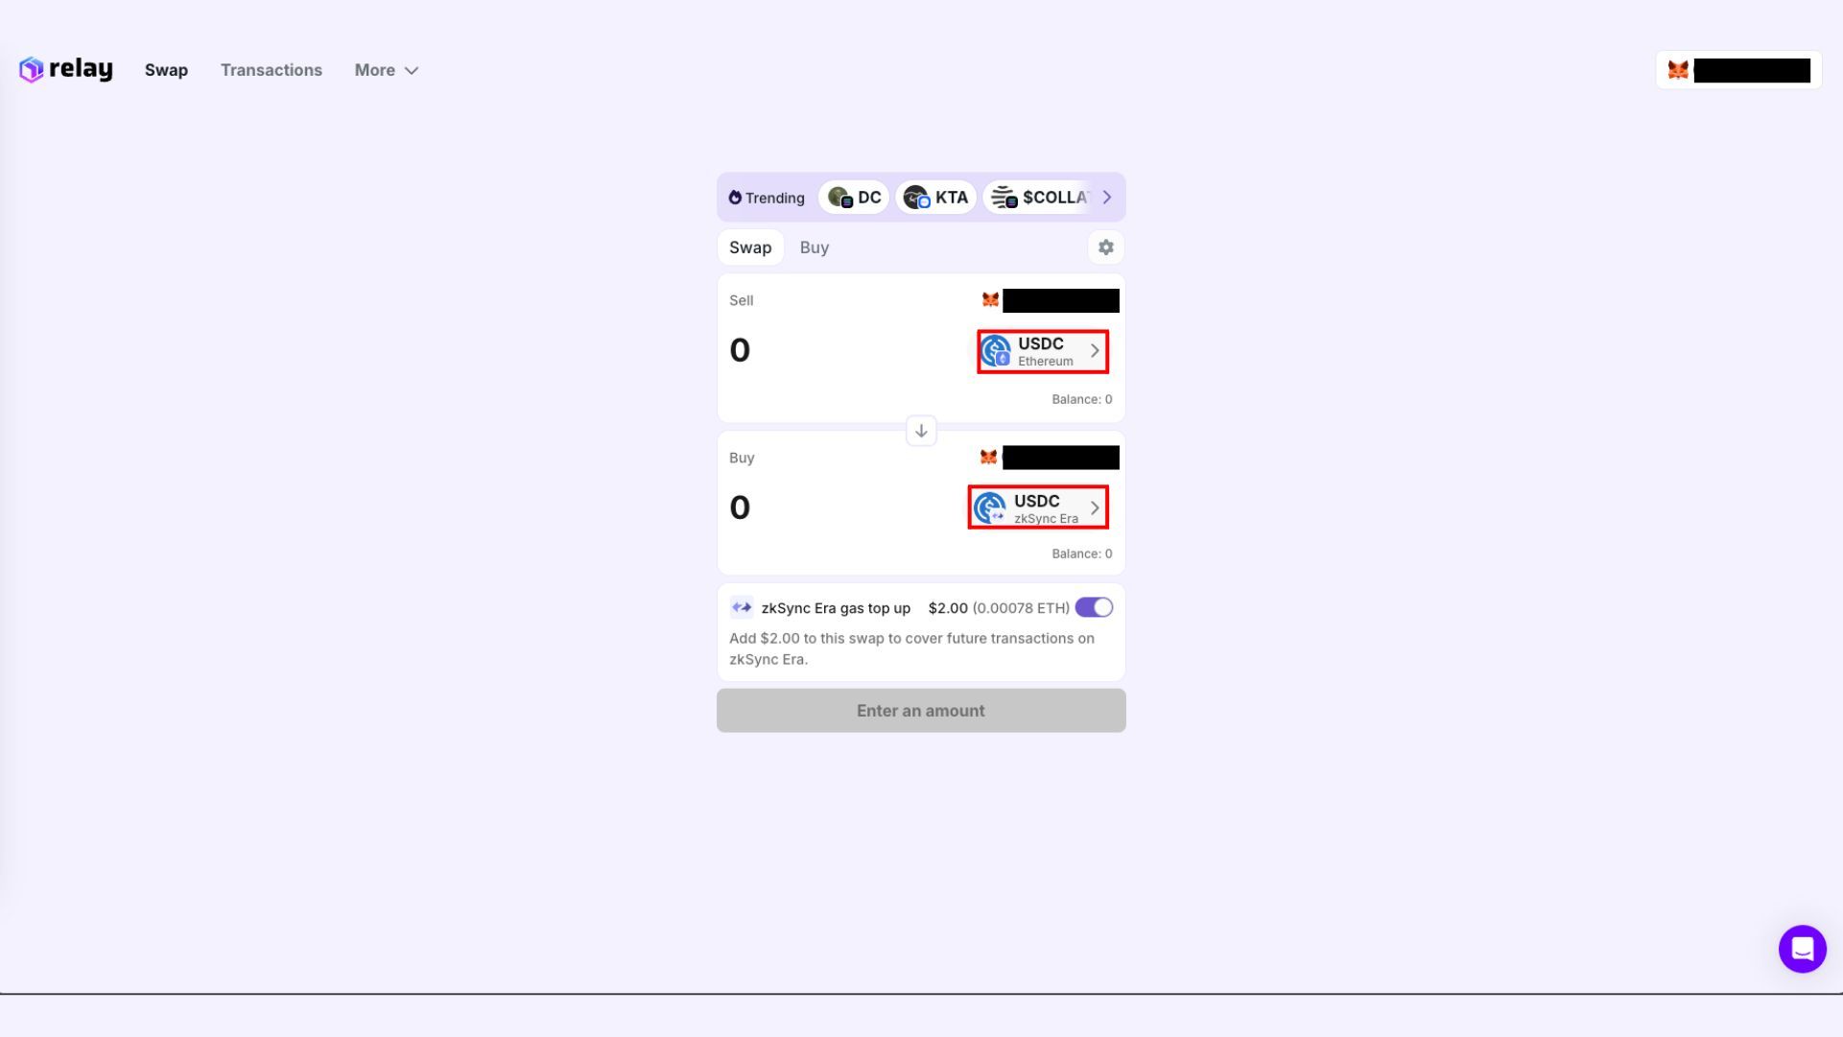Click the Buy wallet address selector
Viewport: 1843px width, 1037px height.
1050,458
